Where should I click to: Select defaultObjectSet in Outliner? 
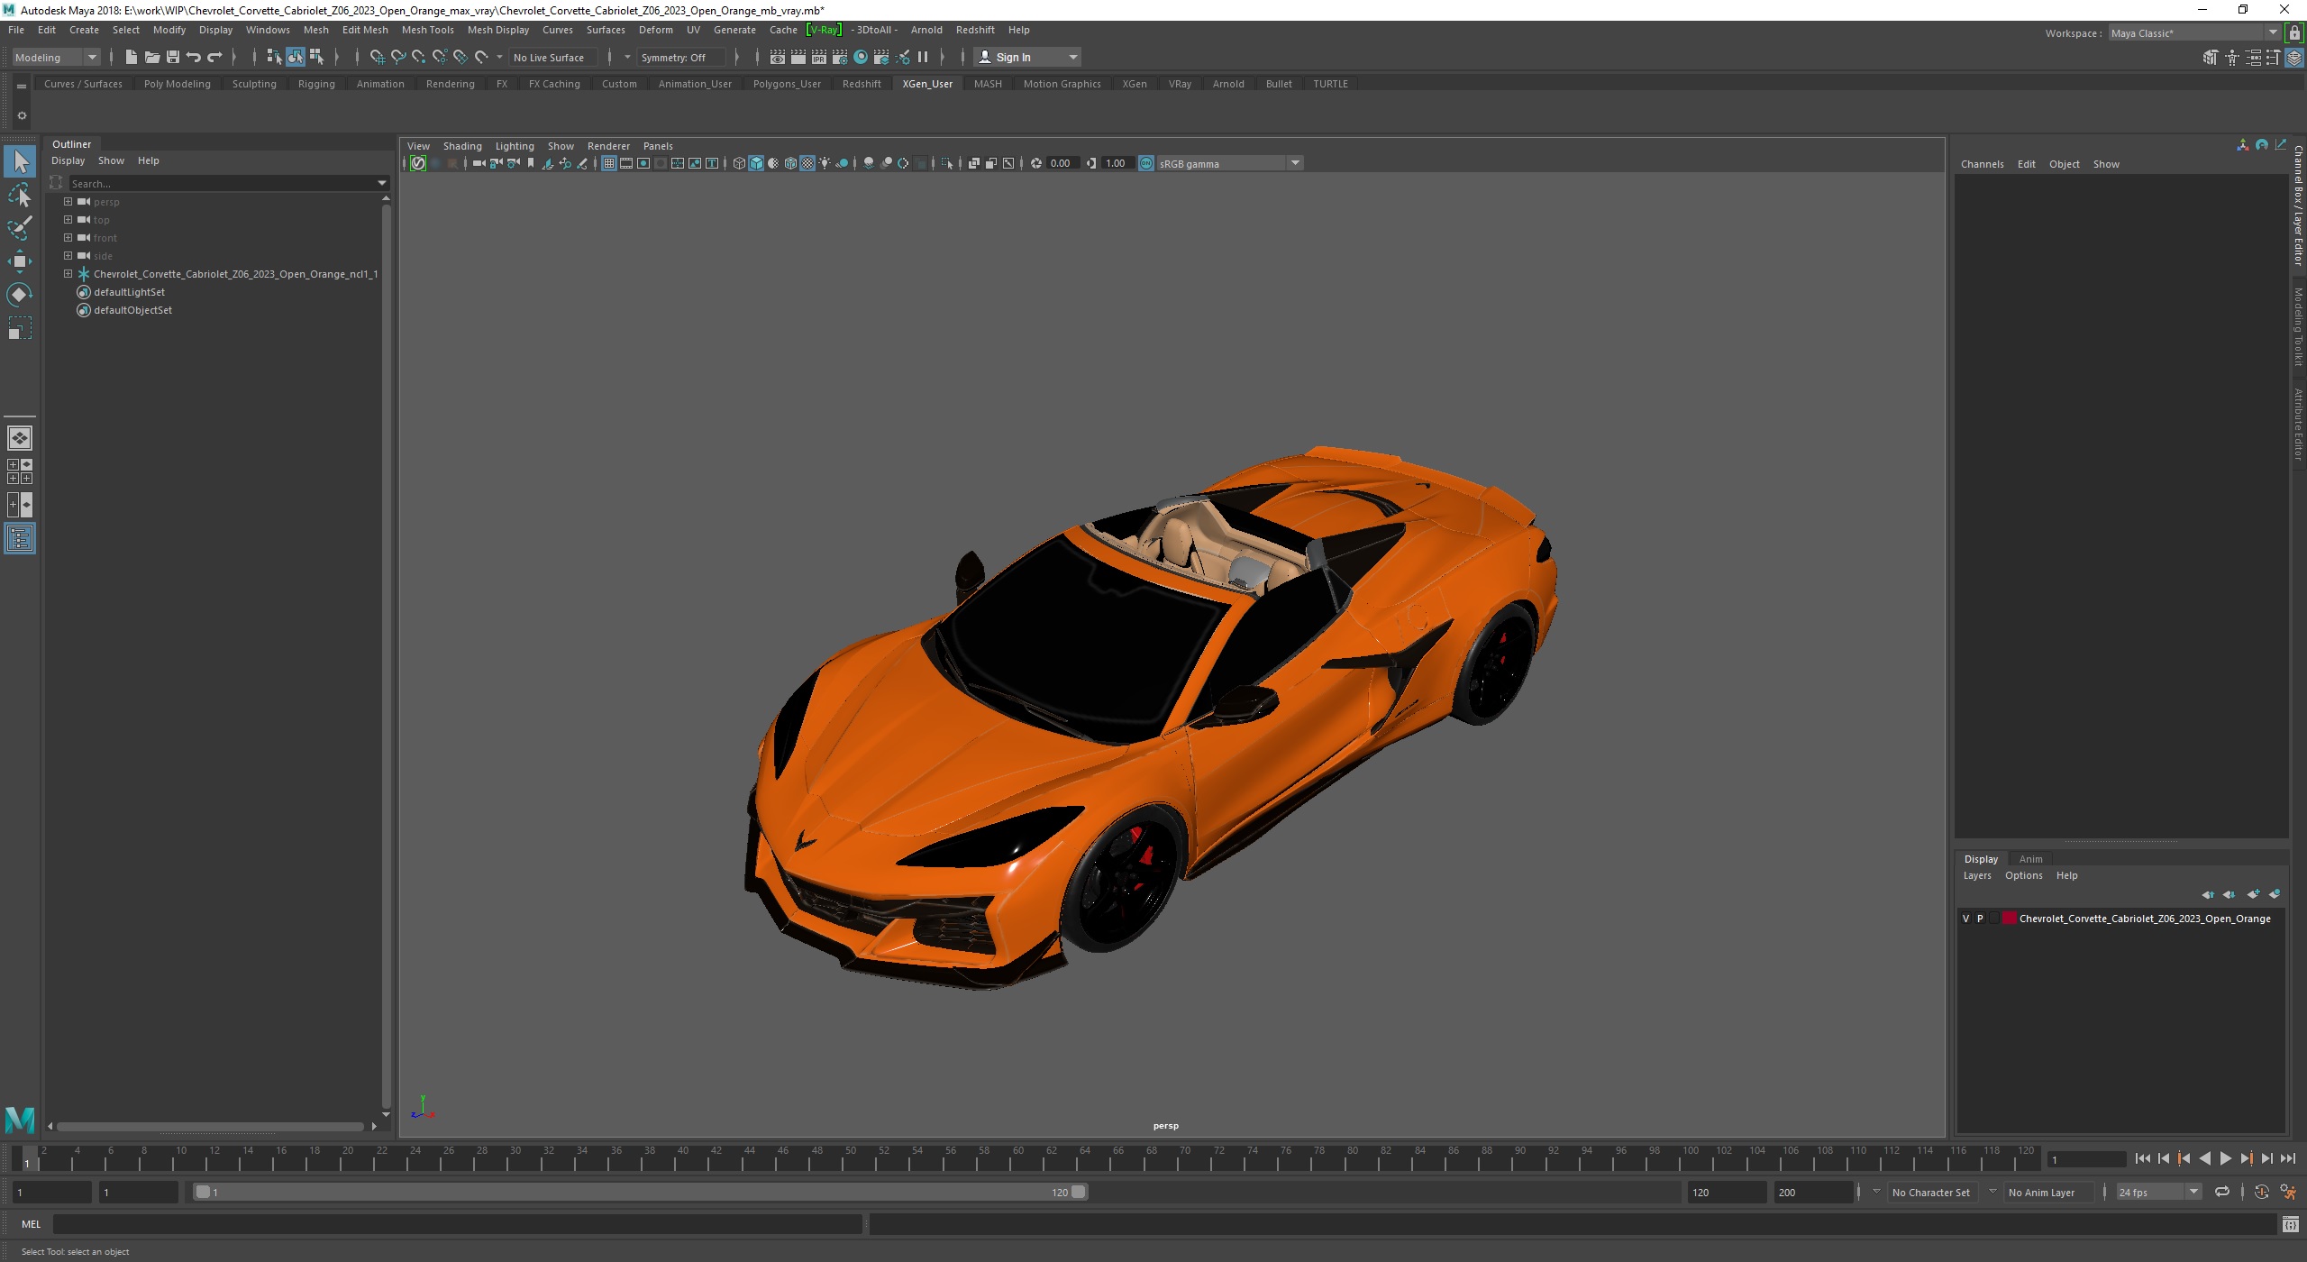click(132, 310)
